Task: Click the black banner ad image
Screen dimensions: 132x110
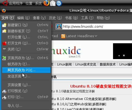Action: [x=123, y=51]
